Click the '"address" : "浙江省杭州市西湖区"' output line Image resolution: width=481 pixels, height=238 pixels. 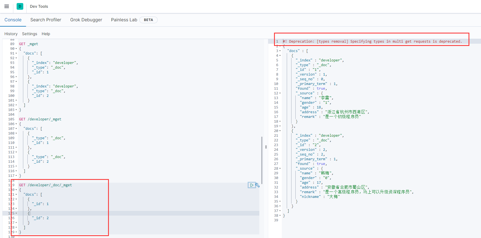click(335, 112)
